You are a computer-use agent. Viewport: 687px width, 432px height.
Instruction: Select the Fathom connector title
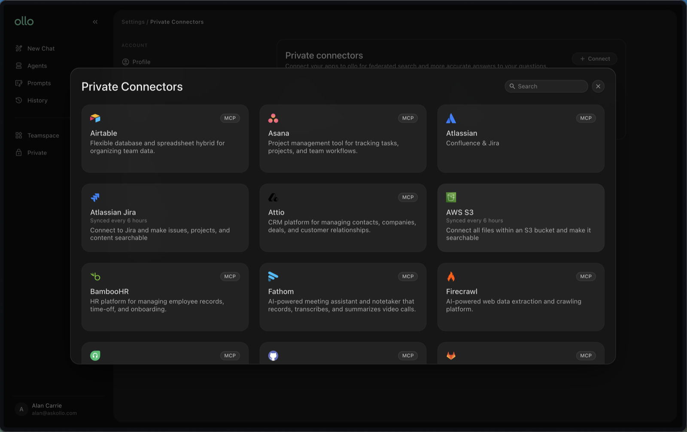click(x=281, y=291)
